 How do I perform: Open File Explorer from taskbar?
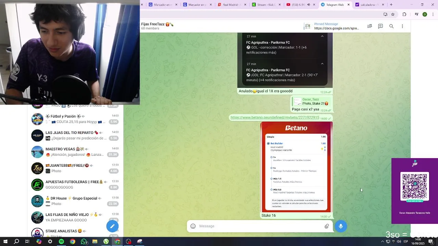[x=95, y=242]
